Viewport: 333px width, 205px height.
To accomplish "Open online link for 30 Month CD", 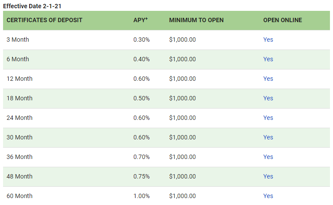I will 268,137.
